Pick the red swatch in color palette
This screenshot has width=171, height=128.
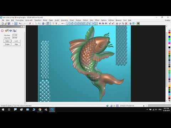[169, 32]
